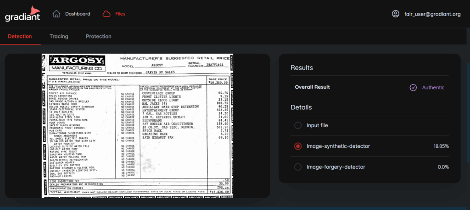
Task: Switch to the Detection tab
Action: [20, 37]
